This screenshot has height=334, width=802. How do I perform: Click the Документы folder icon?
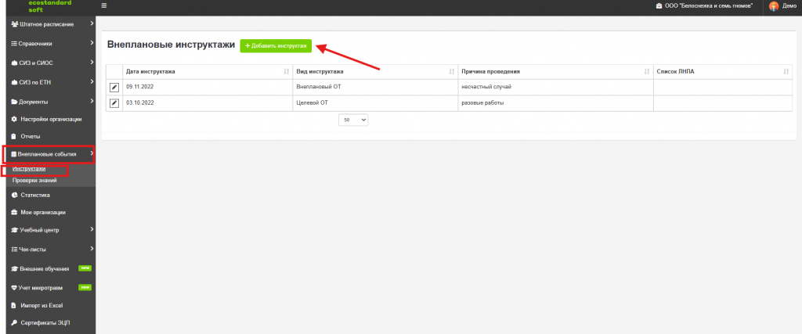14,102
